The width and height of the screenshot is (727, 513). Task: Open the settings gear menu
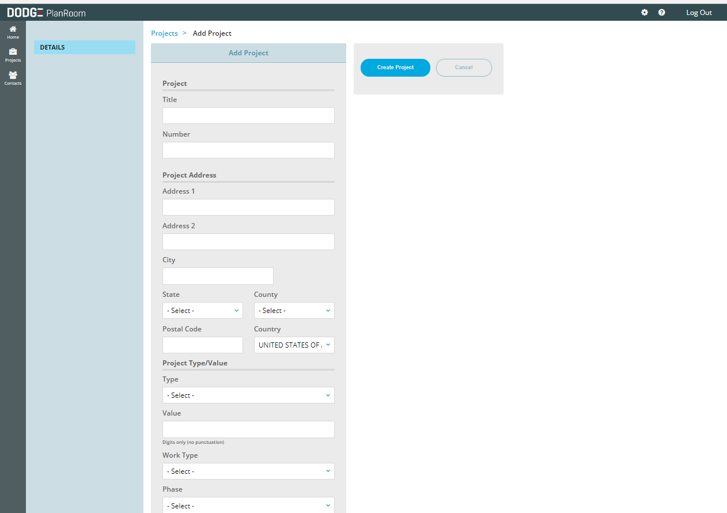(645, 12)
